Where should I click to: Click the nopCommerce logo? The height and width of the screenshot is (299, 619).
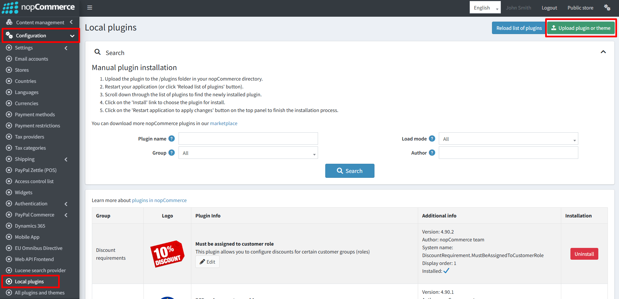pyautogui.click(x=38, y=8)
